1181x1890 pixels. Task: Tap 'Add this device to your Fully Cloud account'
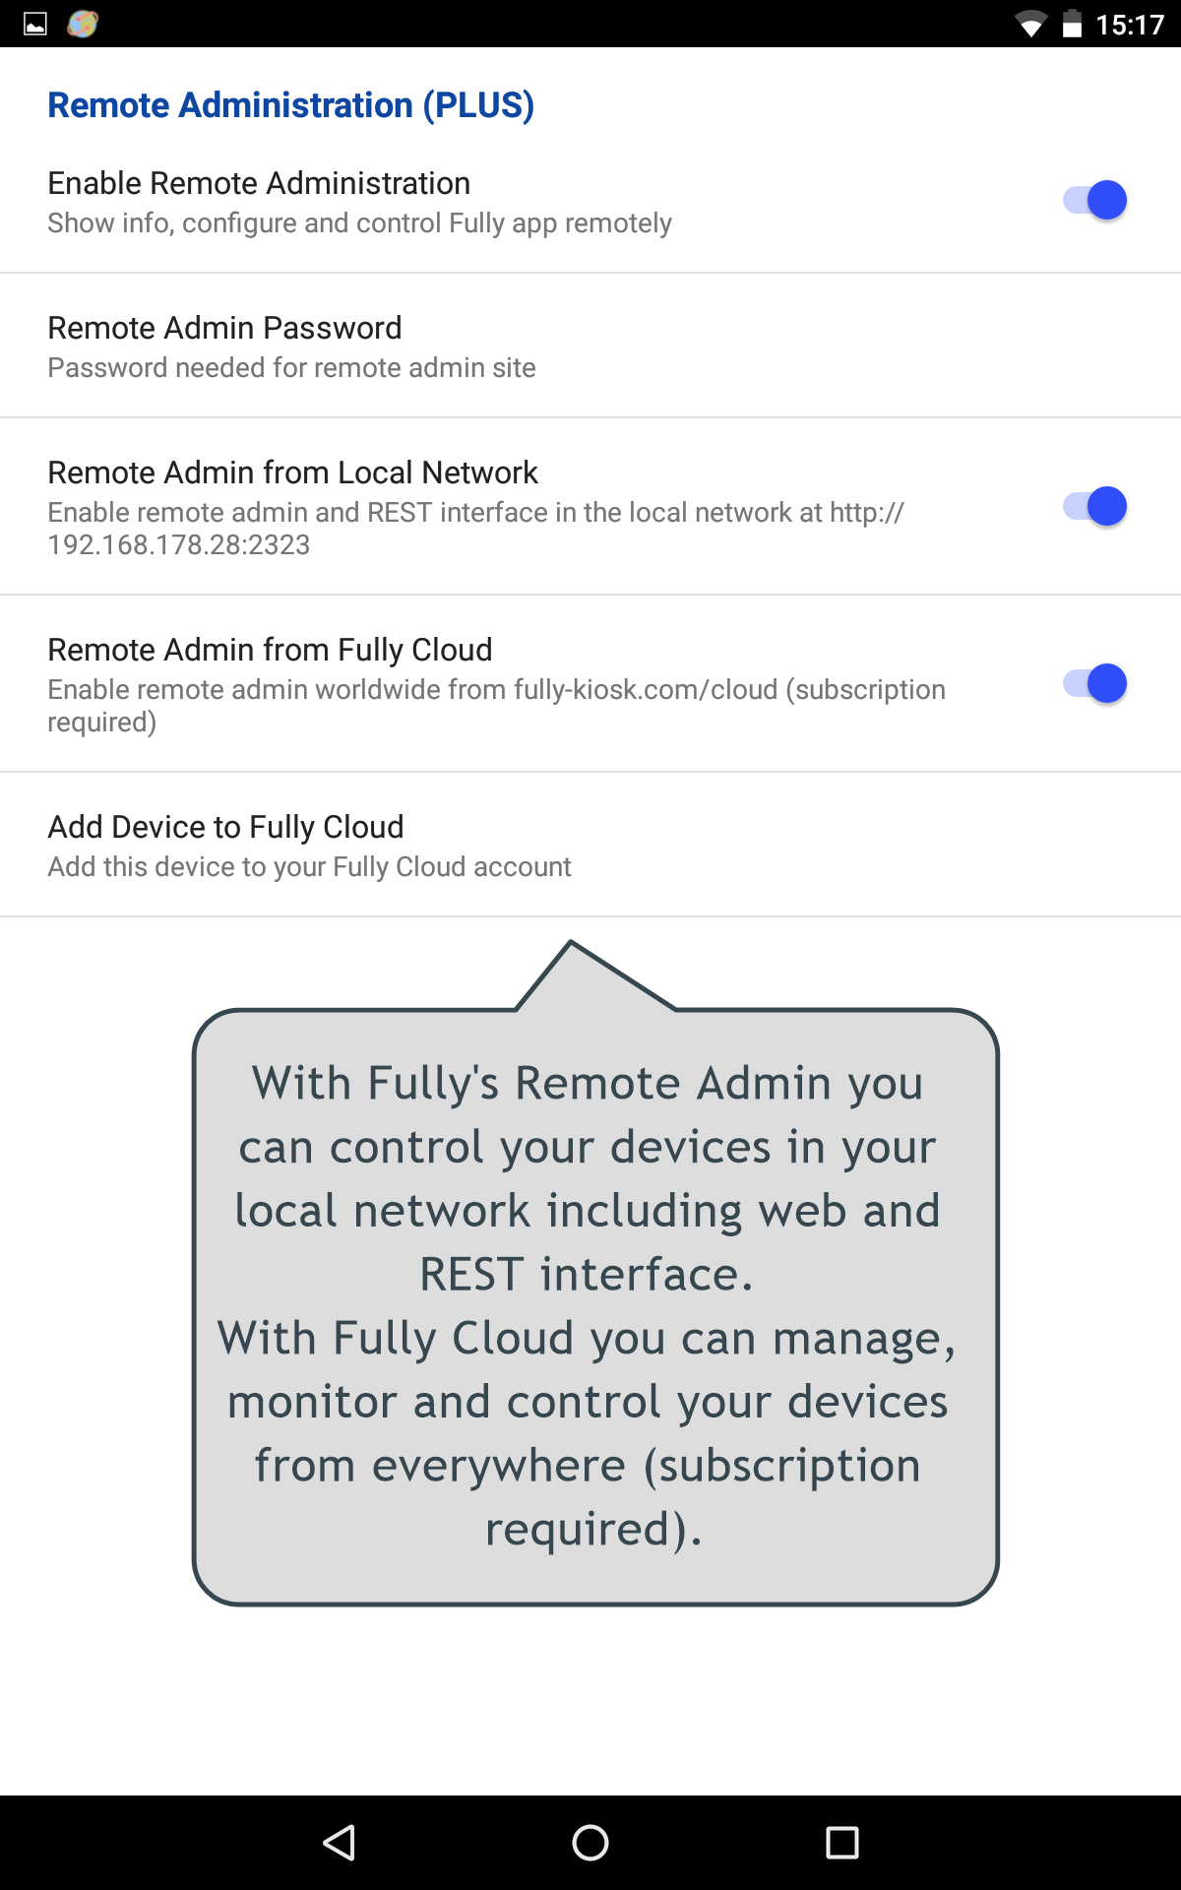click(309, 866)
